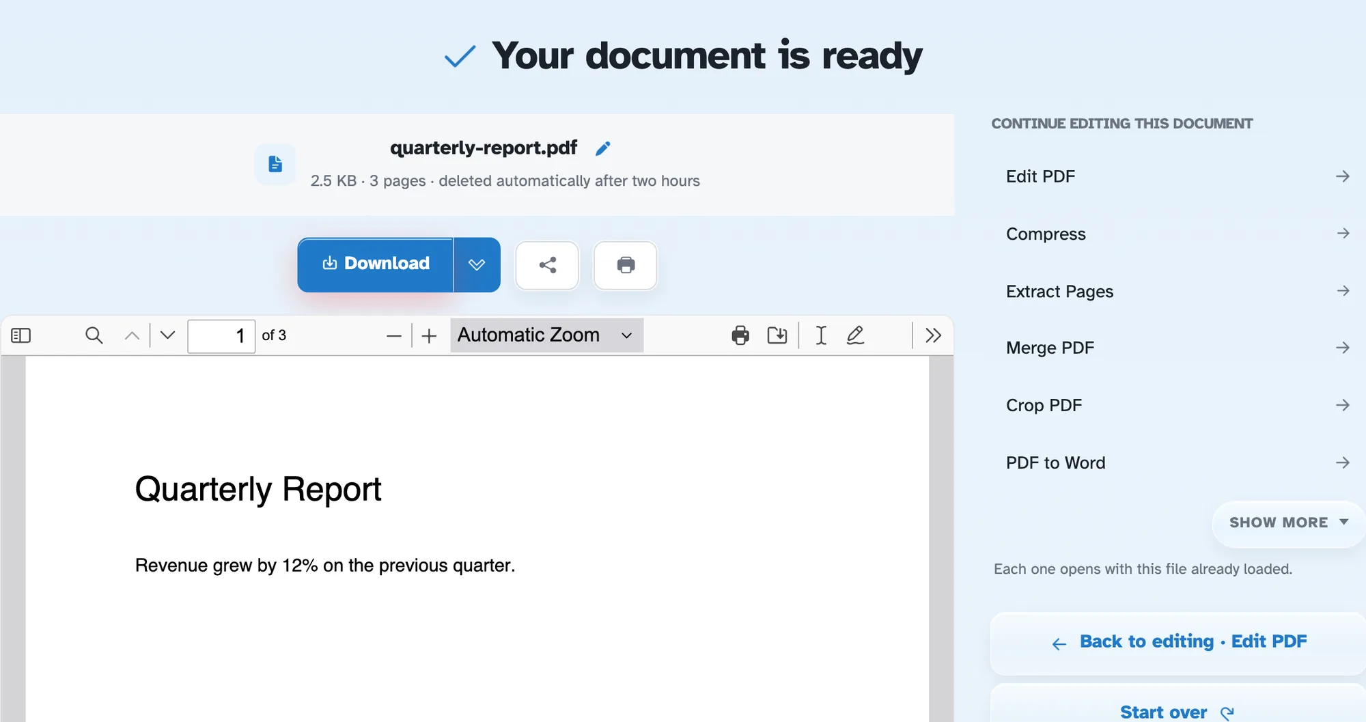Select the text cursor tool
Viewport: 1366px width, 722px height.
[x=821, y=335]
